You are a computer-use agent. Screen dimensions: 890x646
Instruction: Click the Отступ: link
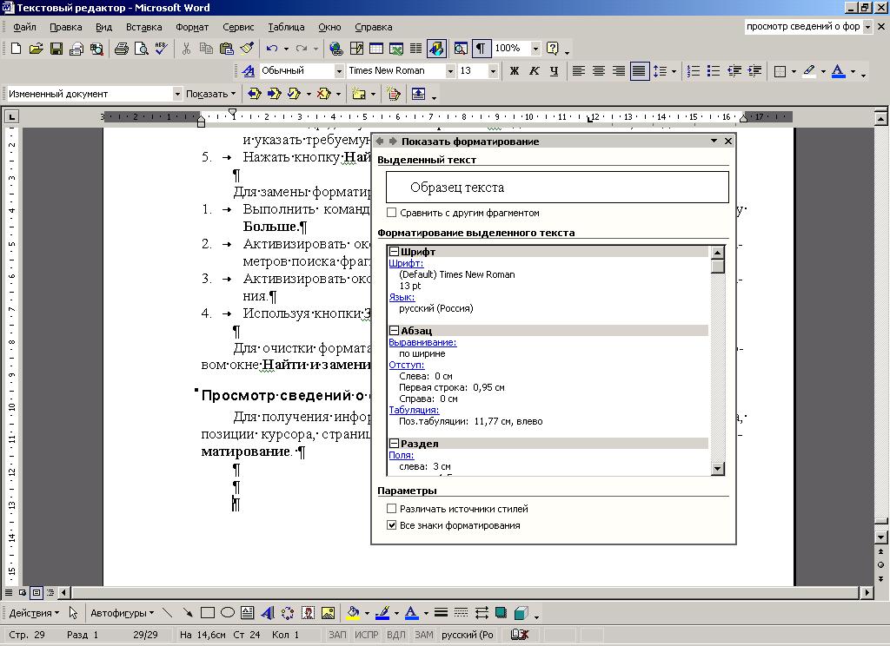(x=407, y=365)
